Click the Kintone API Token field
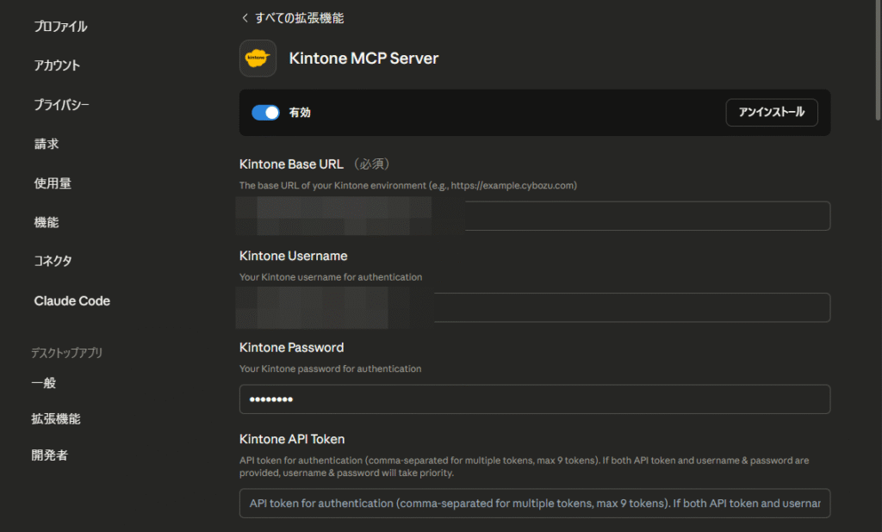This screenshot has width=882, height=532. coord(534,504)
